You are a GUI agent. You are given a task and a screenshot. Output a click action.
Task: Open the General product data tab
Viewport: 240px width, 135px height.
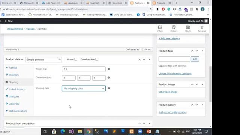[x=13, y=67]
